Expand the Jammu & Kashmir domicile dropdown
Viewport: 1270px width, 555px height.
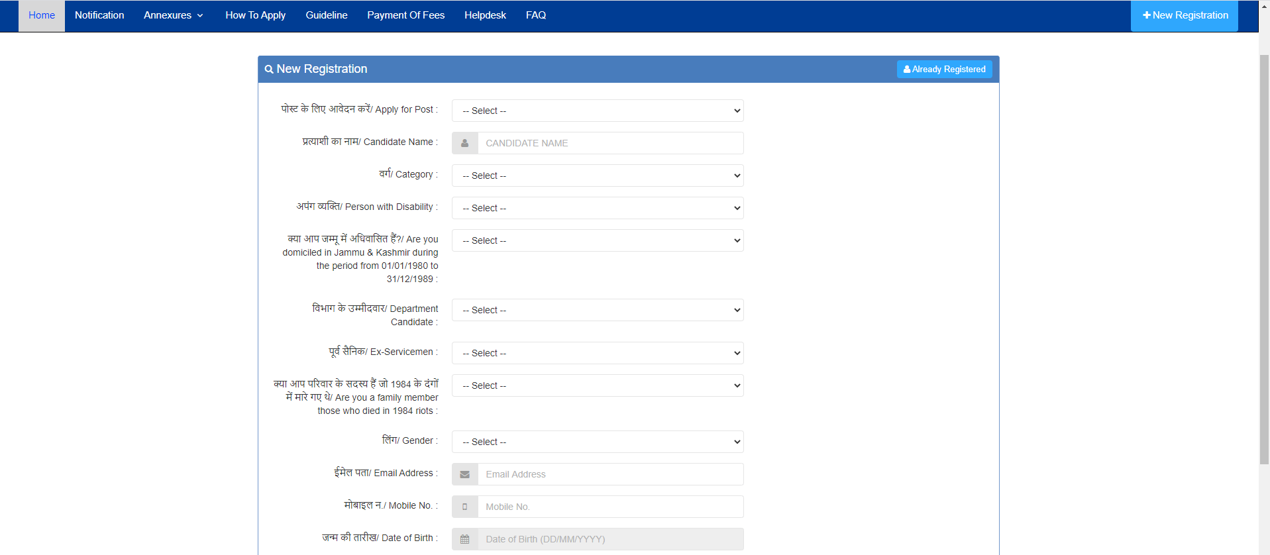click(597, 240)
